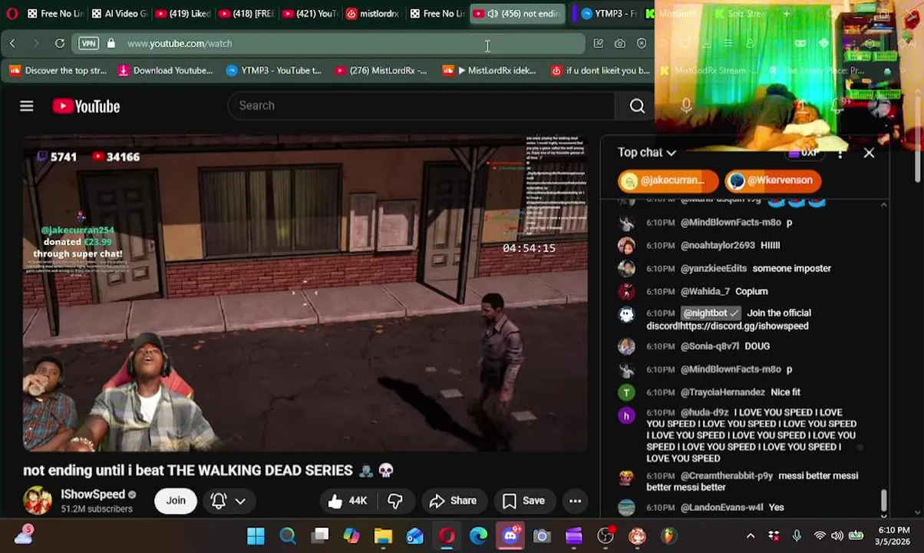Focus the YouTube Search input field
Viewport: 924px width, 553px height.
[x=421, y=106]
